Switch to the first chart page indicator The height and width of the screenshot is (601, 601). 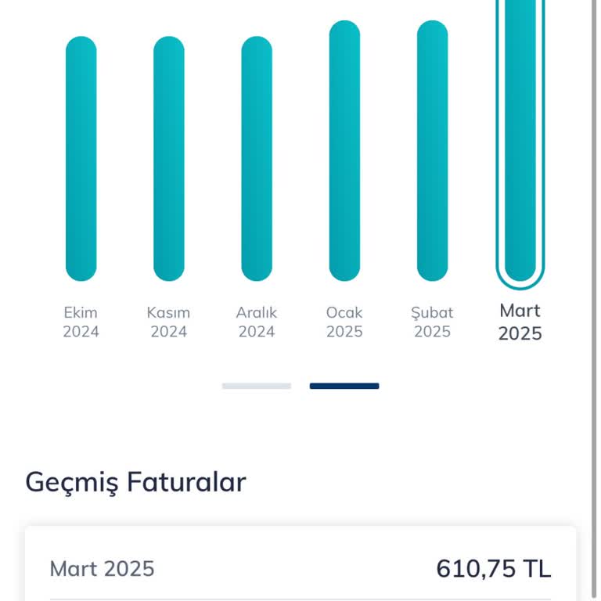pos(256,386)
